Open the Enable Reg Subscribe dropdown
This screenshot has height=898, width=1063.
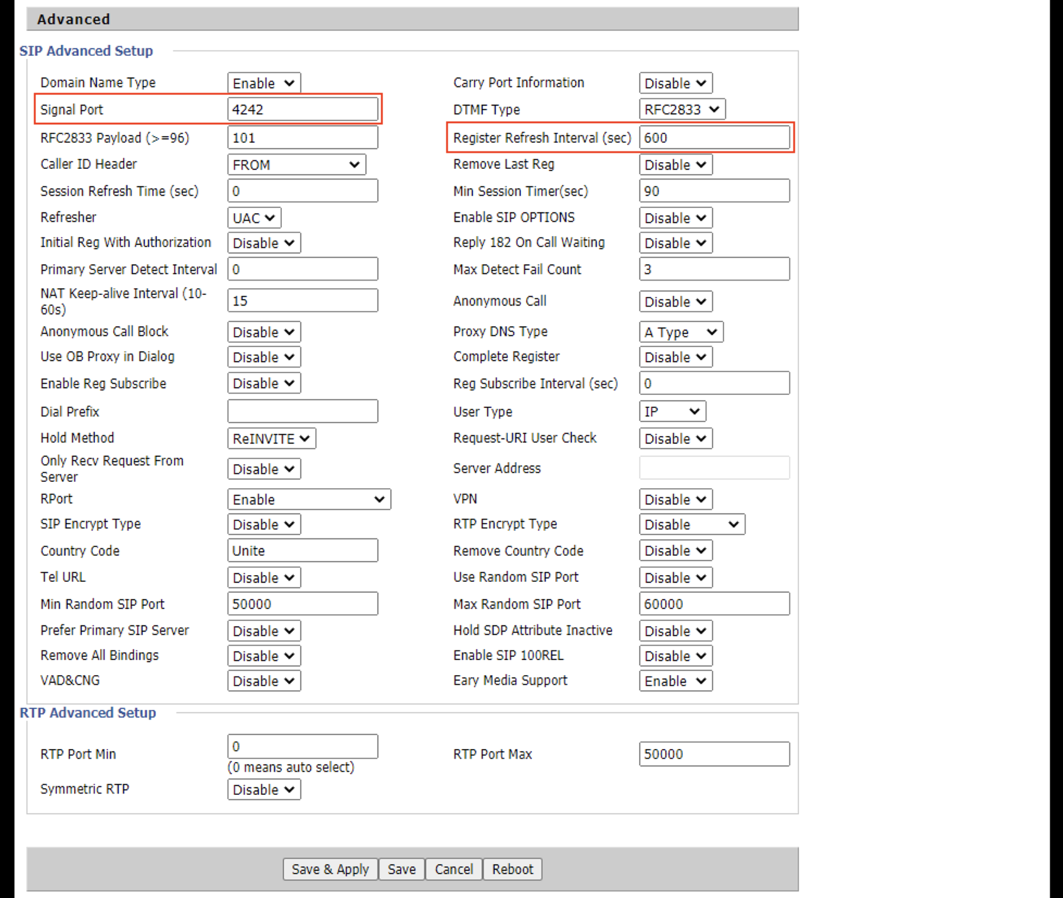tap(264, 383)
